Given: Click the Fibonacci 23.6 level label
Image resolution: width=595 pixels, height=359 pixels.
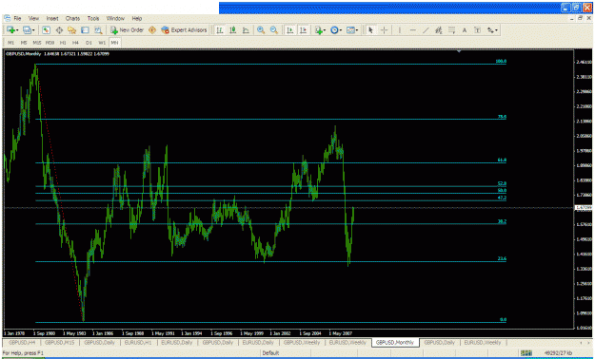Looking at the screenshot, I should tap(502, 258).
